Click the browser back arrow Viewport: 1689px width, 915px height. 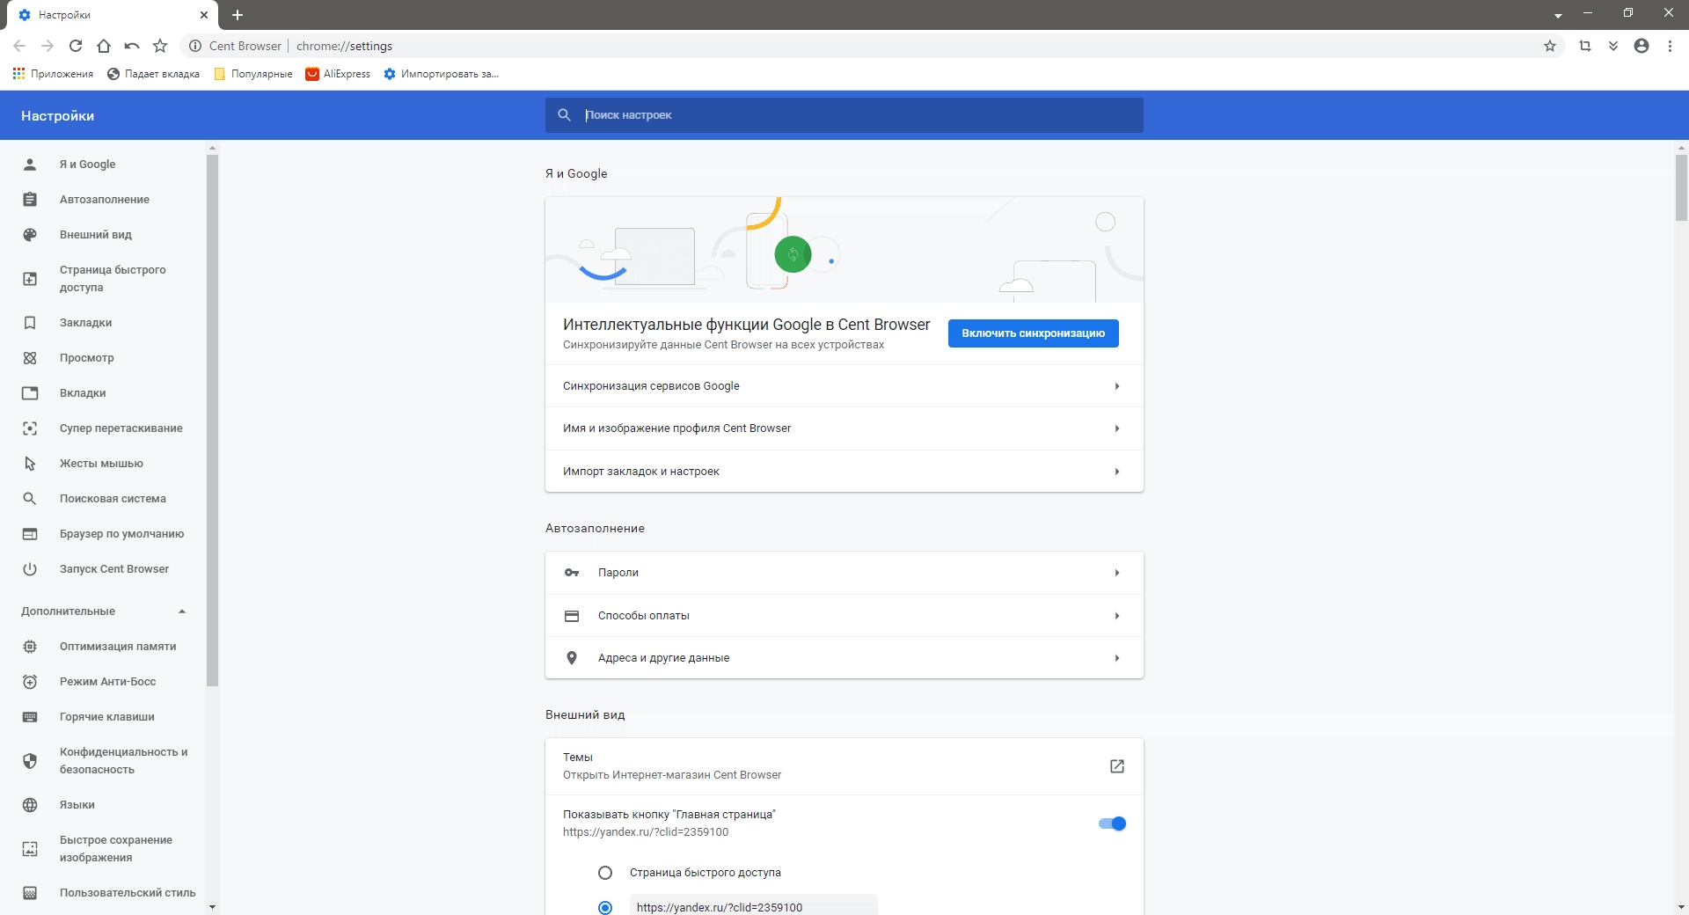pyautogui.click(x=19, y=46)
